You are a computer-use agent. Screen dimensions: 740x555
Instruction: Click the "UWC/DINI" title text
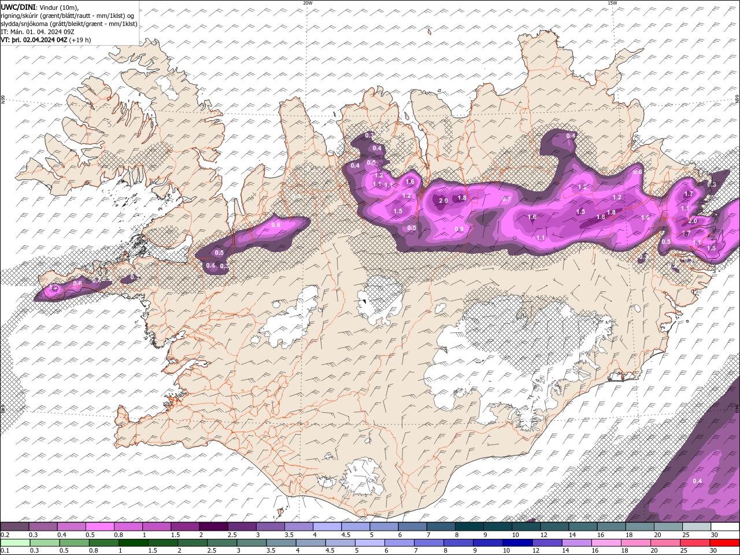point(18,7)
